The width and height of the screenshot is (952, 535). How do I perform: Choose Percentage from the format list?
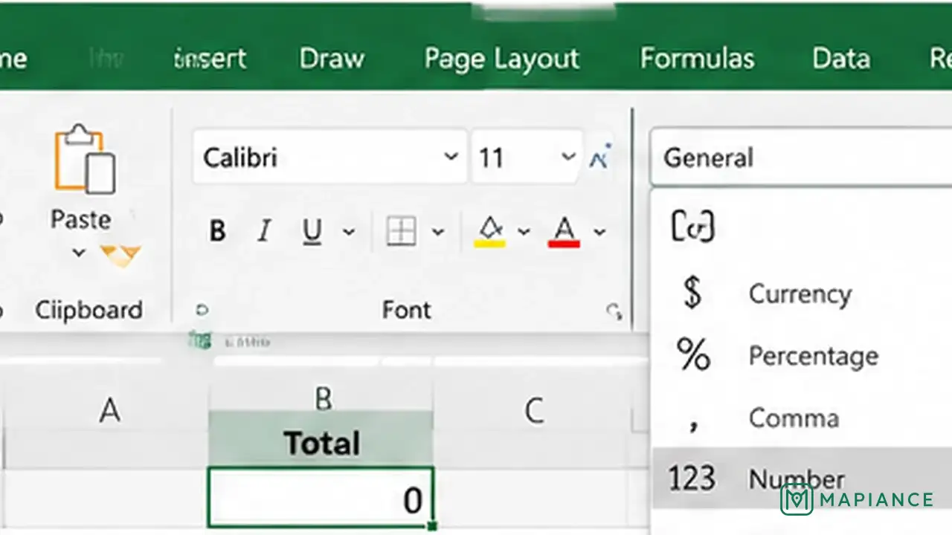pos(813,356)
